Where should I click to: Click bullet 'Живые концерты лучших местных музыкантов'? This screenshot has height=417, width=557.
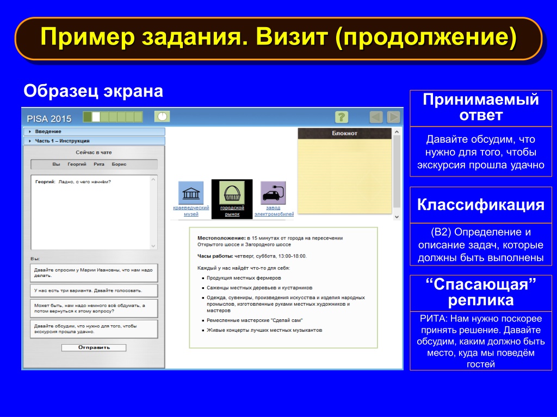pos(264,330)
